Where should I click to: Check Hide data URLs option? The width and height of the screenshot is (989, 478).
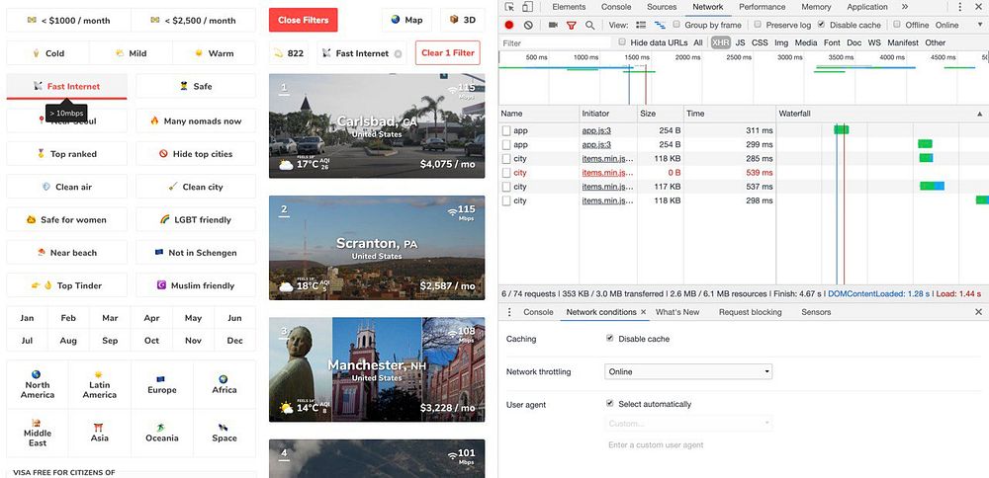[622, 42]
